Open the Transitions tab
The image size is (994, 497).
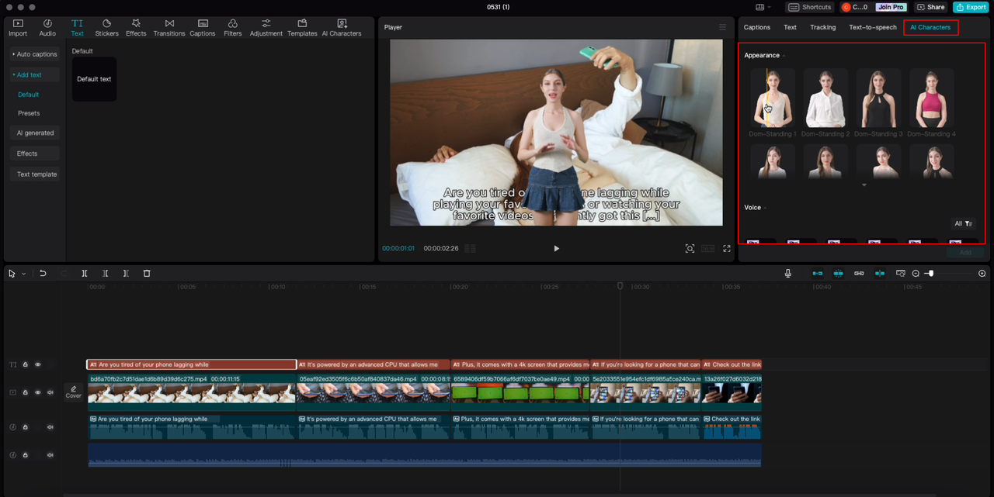point(169,28)
